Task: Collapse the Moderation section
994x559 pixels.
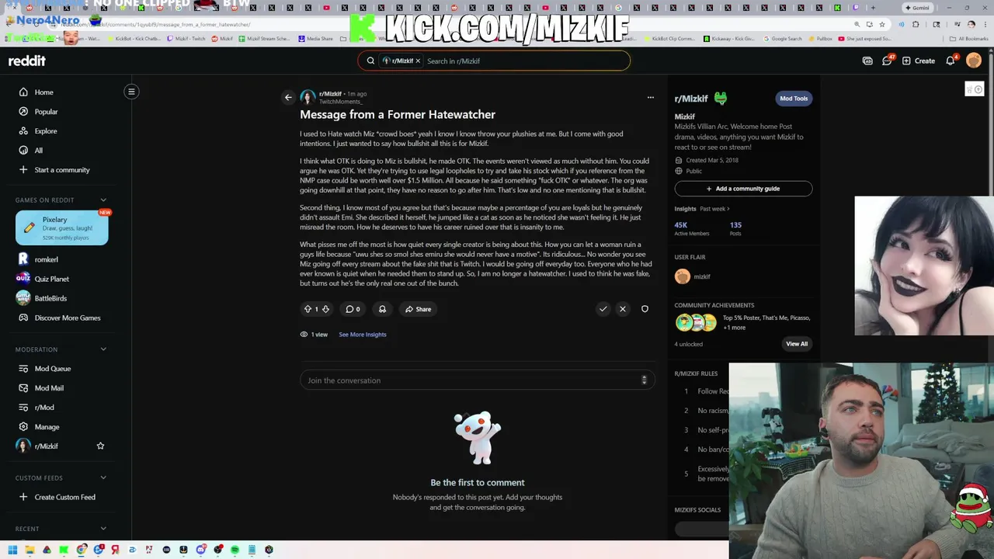Action: [103, 349]
